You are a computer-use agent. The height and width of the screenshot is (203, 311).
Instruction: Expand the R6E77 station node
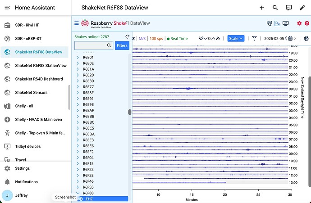tap(78, 87)
